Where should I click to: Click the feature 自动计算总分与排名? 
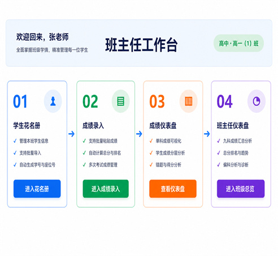(x=105, y=153)
